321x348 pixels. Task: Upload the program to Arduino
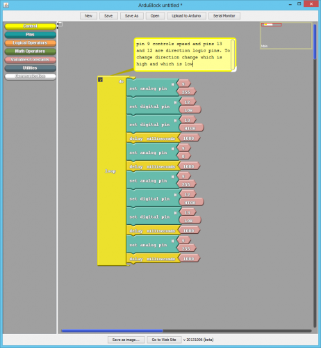pos(186,16)
